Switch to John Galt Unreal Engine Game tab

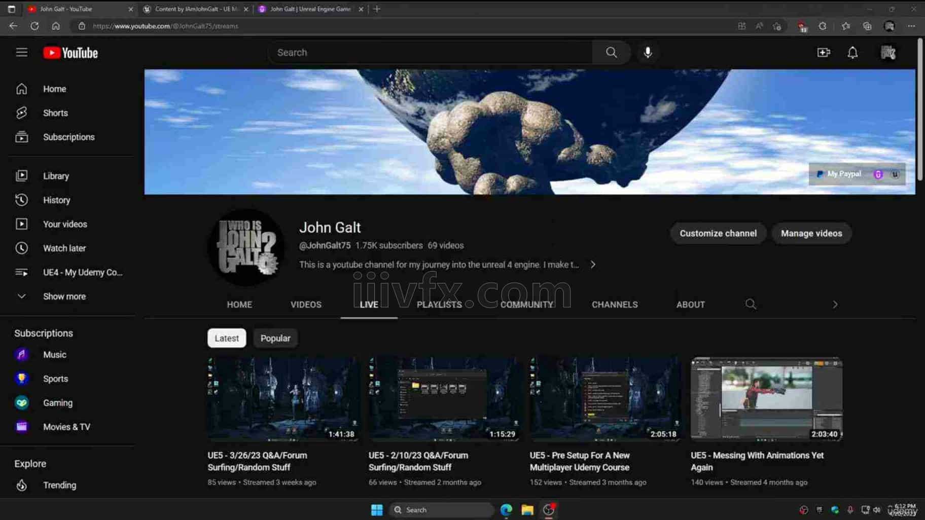pos(310,9)
